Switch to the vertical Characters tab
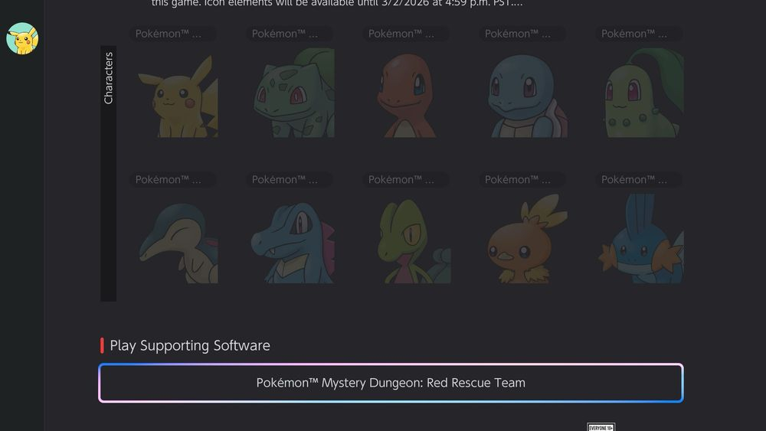 pyautogui.click(x=109, y=78)
